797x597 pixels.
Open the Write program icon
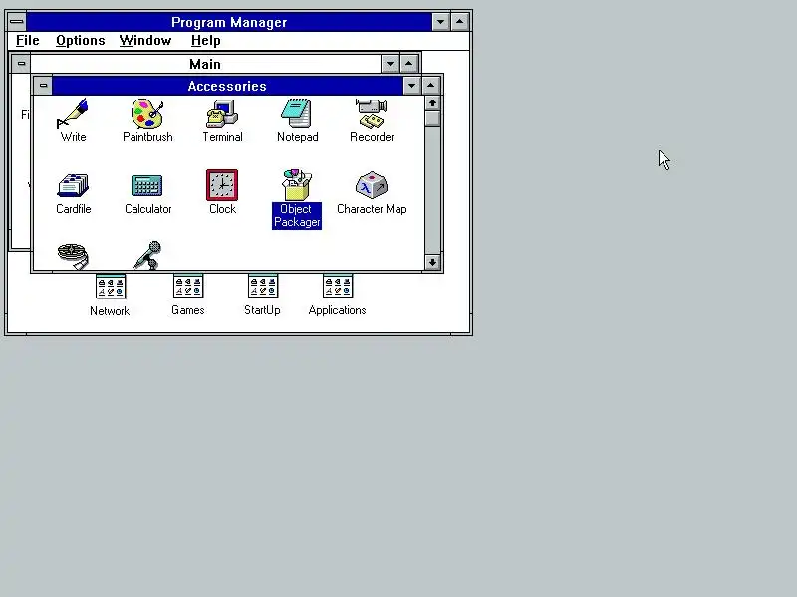click(73, 112)
